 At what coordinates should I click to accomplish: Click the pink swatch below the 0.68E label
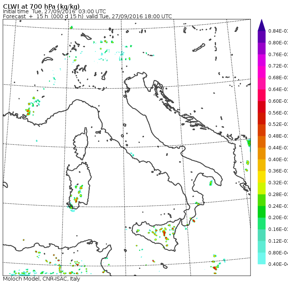(x=261, y=83)
